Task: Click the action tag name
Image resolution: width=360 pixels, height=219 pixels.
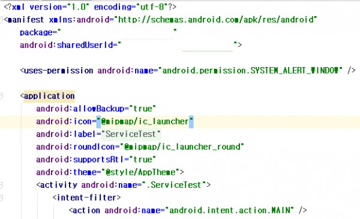Action: tap(86, 210)
